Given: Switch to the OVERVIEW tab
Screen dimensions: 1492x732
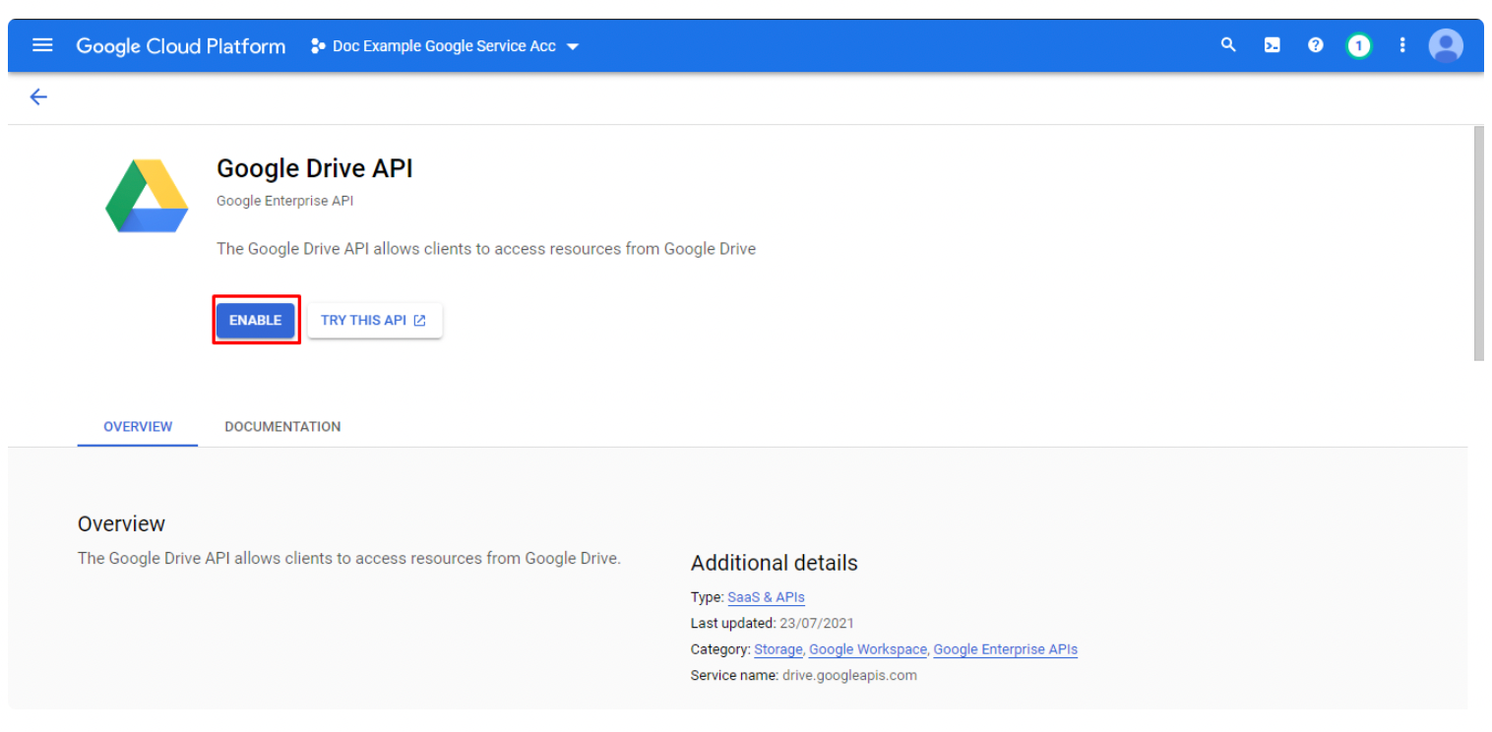Looking at the screenshot, I should (138, 426).
